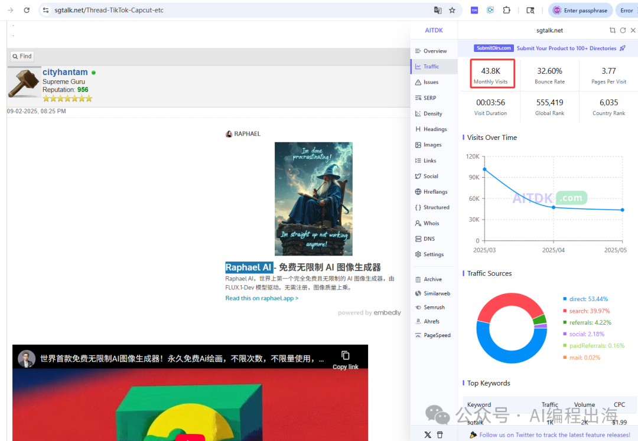This screenshot has height=441, width=638.
Task: Click the direct: 53.44% legend entry
Action: [585, 299]
